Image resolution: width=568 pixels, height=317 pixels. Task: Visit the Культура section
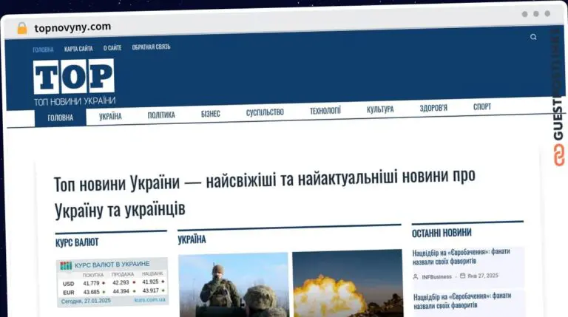point(380,109)
